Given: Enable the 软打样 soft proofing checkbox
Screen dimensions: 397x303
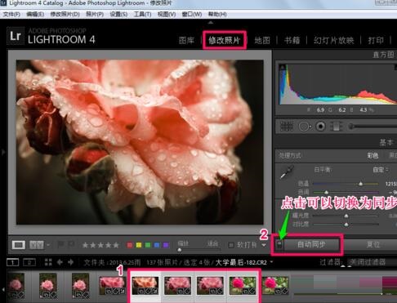Looking at the screenshot, I should (x=231, y=245).
